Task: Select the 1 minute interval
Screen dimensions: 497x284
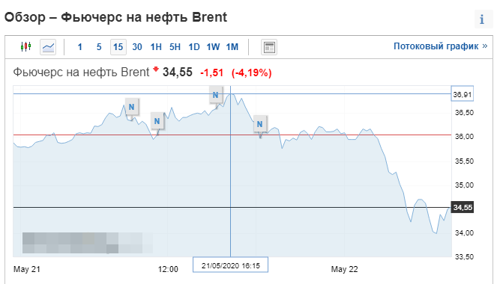Action: 80,47
